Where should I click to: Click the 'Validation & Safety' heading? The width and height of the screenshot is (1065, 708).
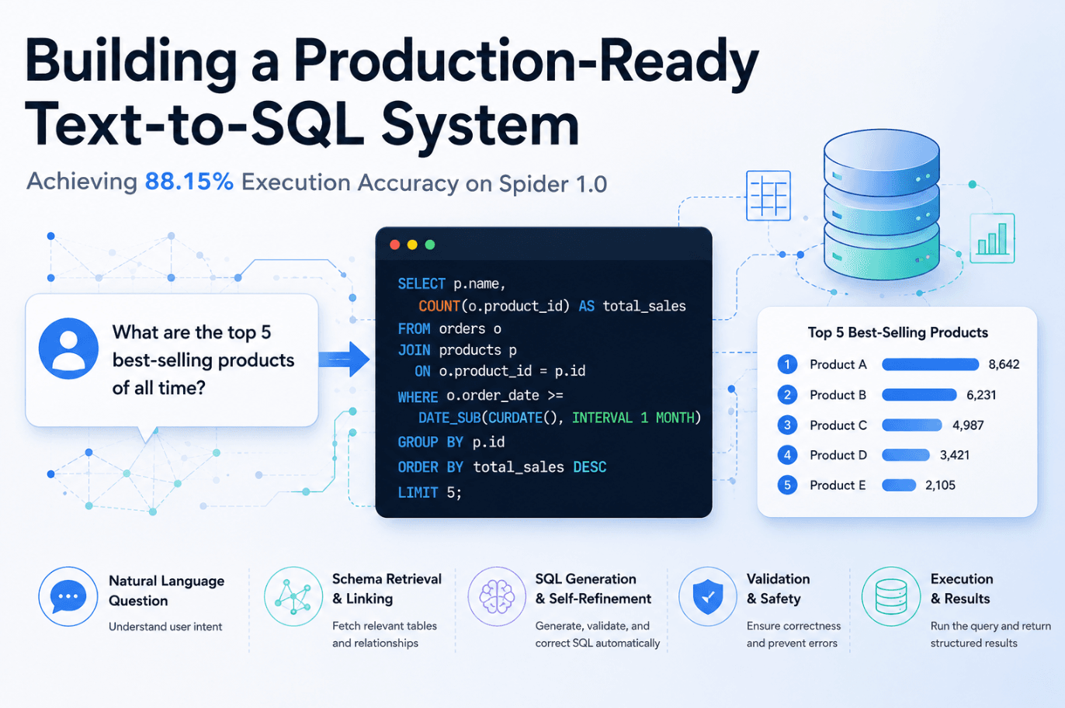click(x=778, y=588)
